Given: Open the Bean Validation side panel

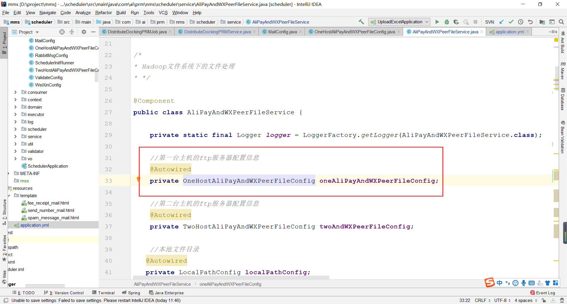Looking at the screenshot, I should tap(563, 137).
